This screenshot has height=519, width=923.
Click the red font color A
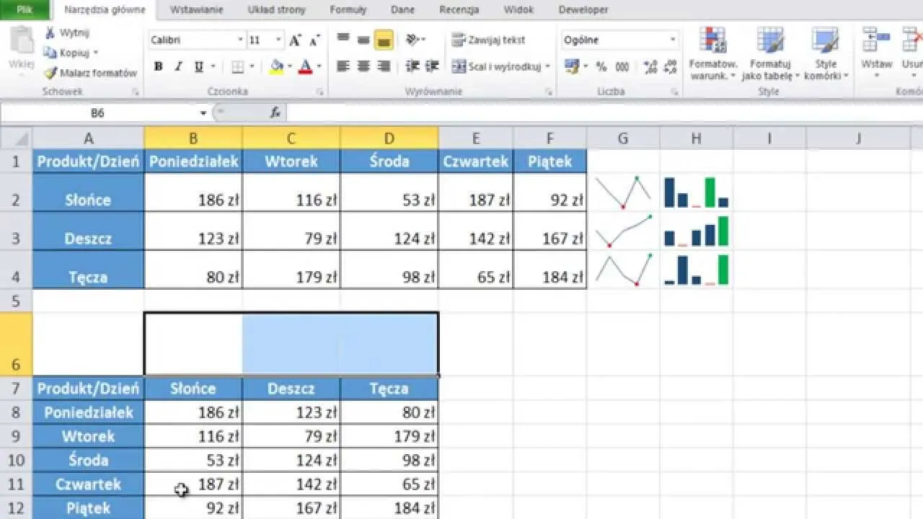click(305, 66)
